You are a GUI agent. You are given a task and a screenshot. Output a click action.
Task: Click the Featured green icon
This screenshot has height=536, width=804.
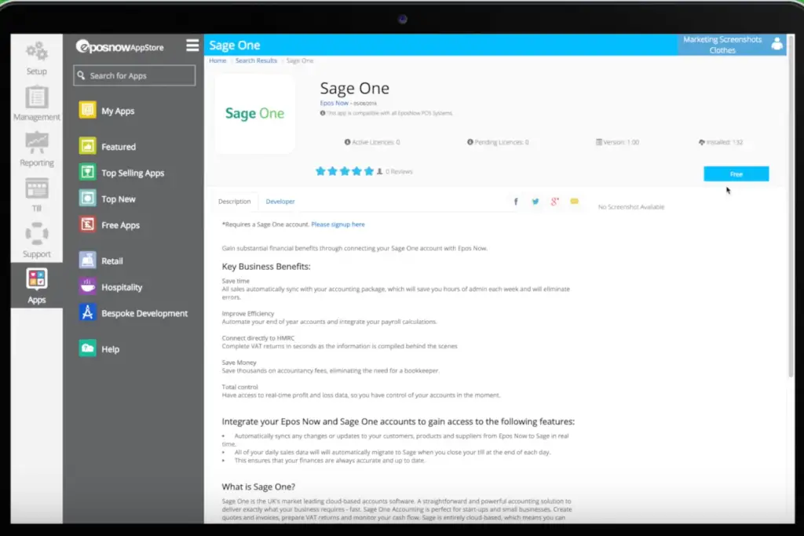(x=87, y=146)
